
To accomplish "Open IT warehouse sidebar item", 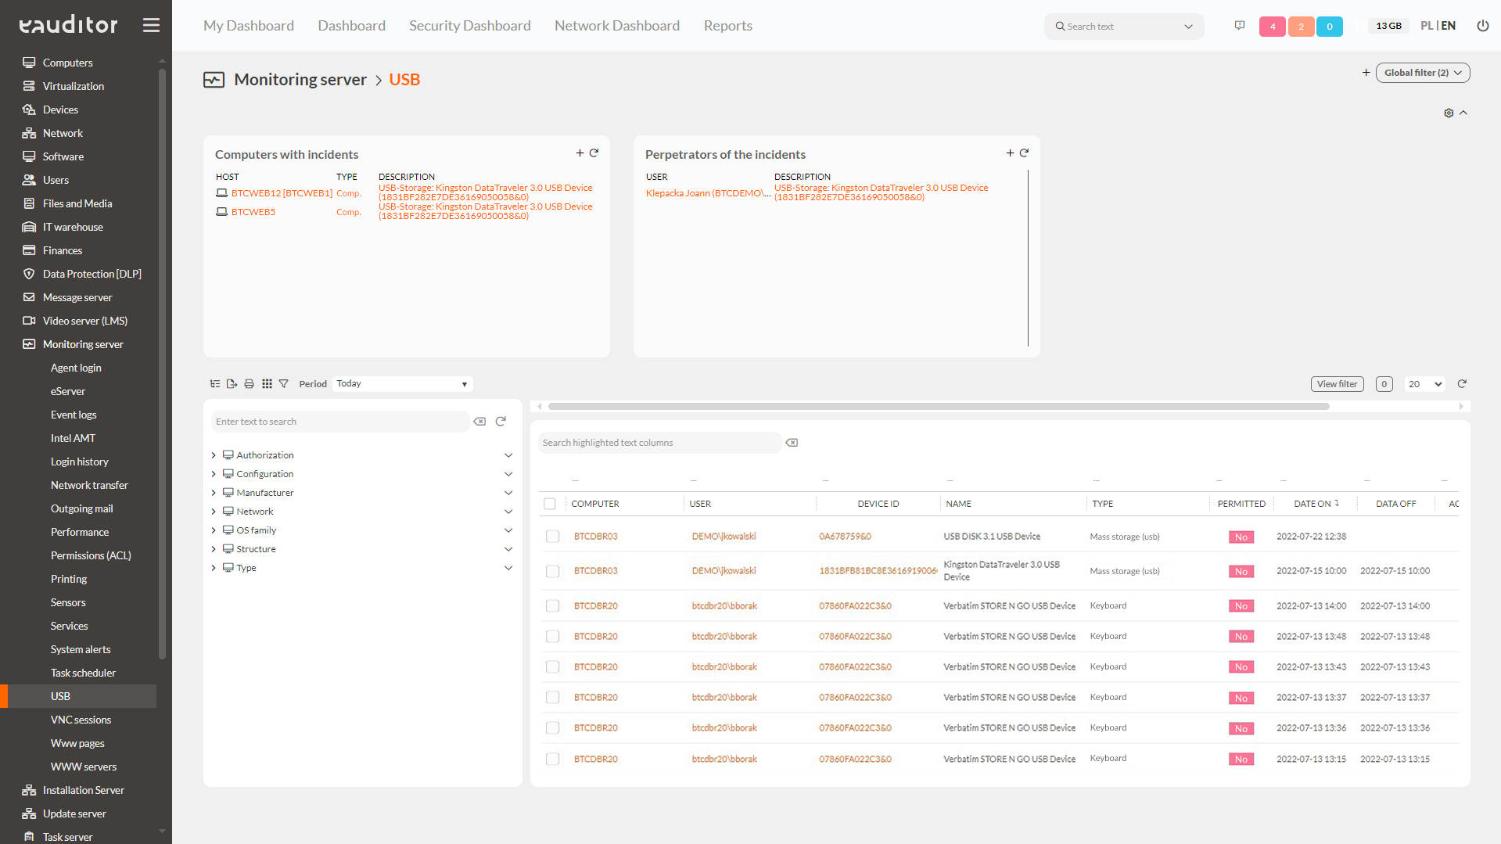I will click(73, 227).
